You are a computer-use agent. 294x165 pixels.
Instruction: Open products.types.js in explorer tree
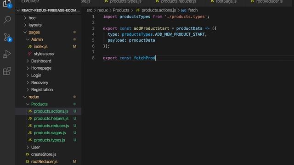pyautogui.click(x=49, y=140)
